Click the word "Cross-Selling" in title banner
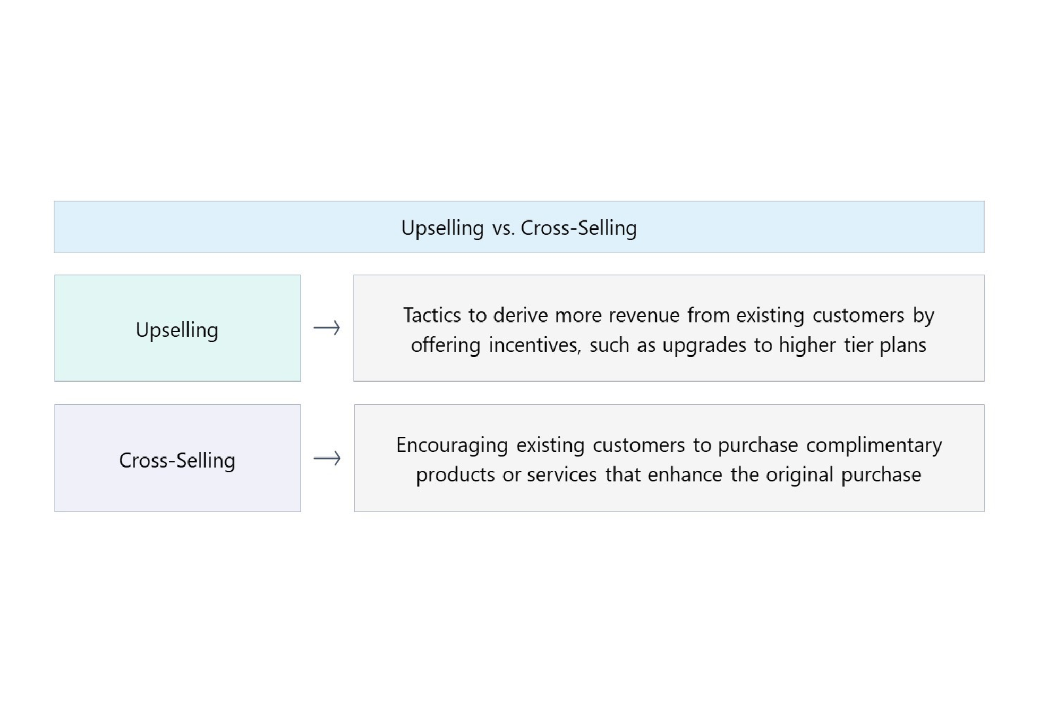The width and height of the screenshot is (1040, 711). coord(578,228)
